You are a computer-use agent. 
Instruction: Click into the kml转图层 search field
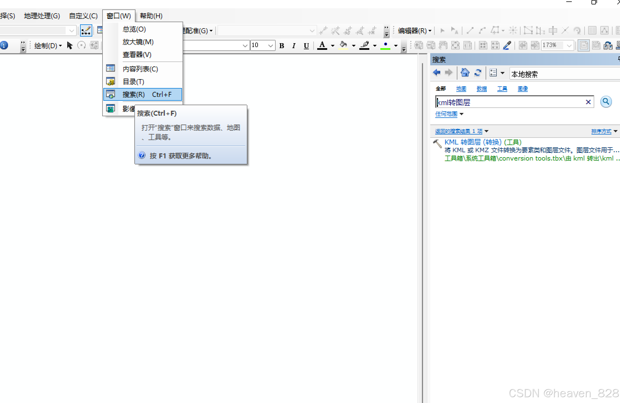tap(510, 102)
